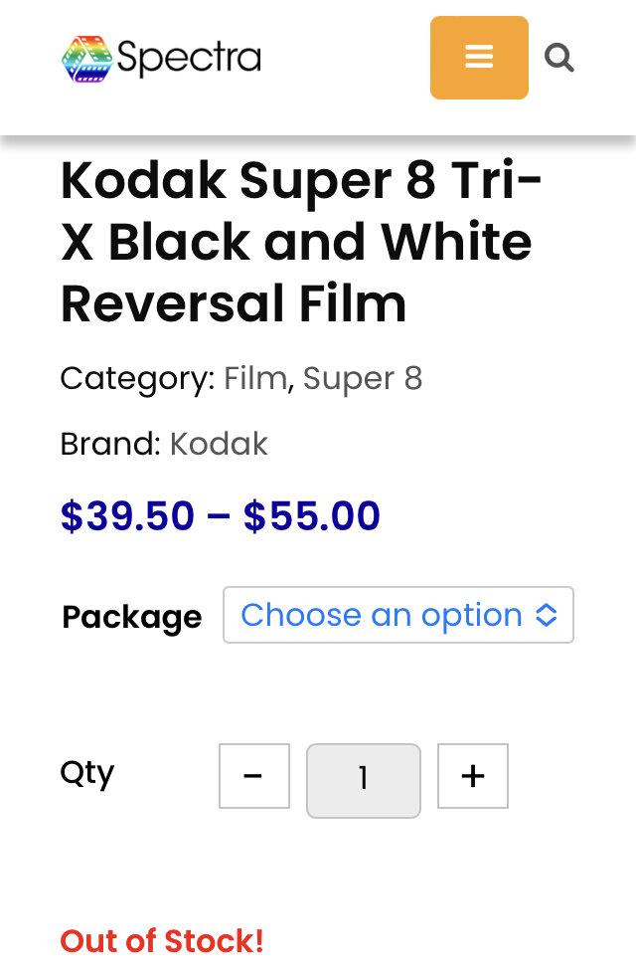Open the Super 8 category link

363,378
